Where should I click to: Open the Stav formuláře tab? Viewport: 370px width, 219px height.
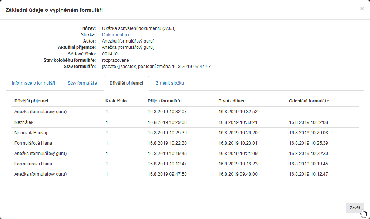[x=82, y=83]
